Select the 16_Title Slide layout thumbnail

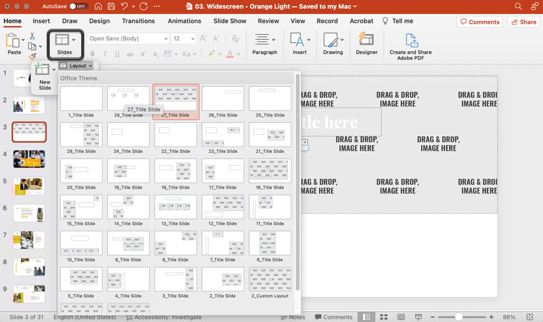pyautogui.click(x=270, y=171)
